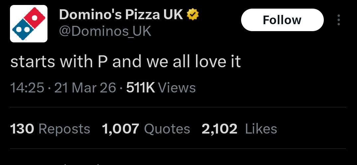The width and height of the screenshot is (357, 165).
Task: Click the word Views
Action: [x=177, y=88]
